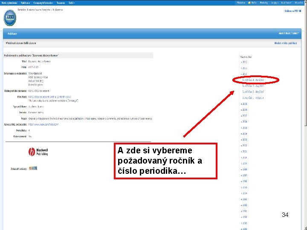Expand year 1993 in issue list

tap(244, 199)
